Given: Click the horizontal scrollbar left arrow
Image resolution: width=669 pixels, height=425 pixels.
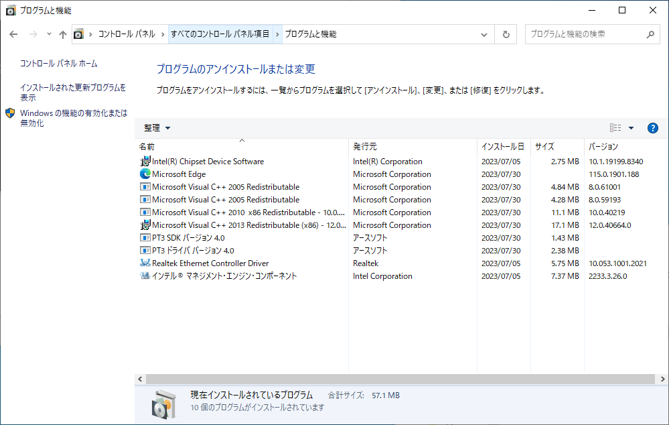Looking at the screenshot, I should [x=140, y=379].
